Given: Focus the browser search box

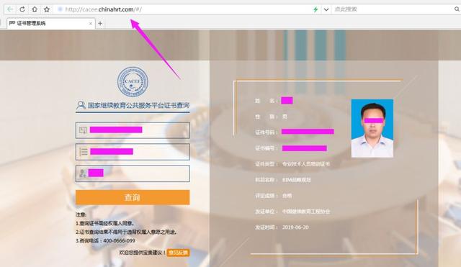Looking at the screenshot, I should tap(393, 9).
